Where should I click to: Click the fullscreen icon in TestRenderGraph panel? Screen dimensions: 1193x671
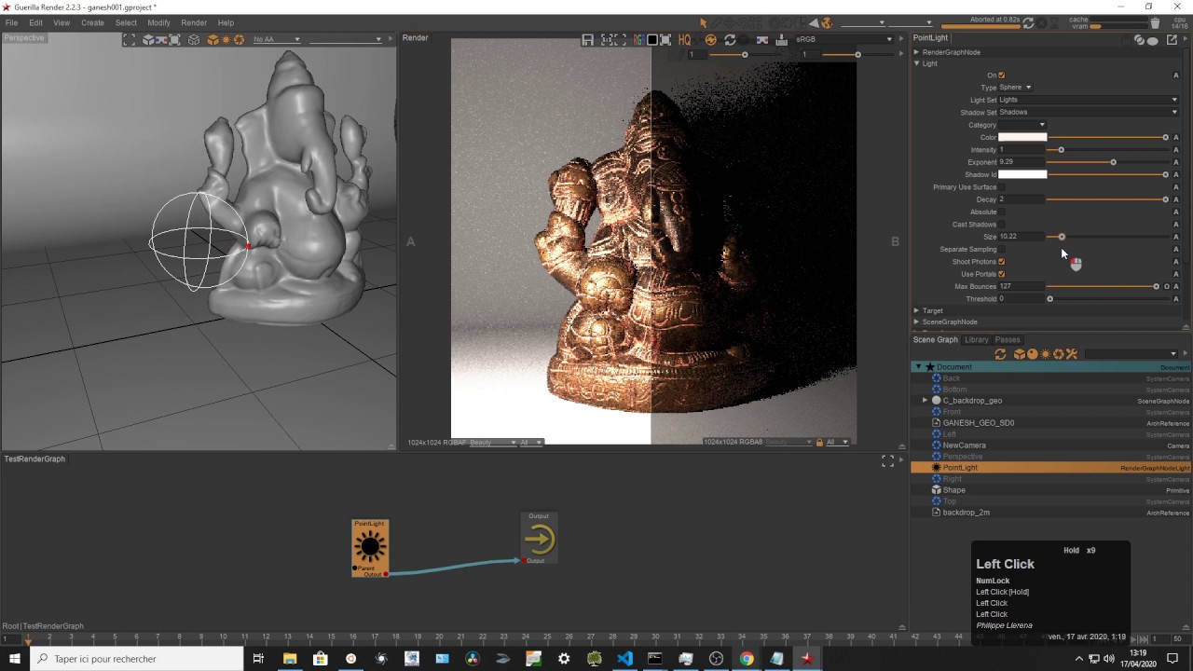click(887, 460)
